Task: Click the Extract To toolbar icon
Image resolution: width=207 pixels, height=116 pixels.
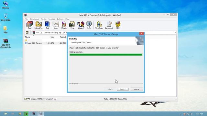Action: click(38, 25)
